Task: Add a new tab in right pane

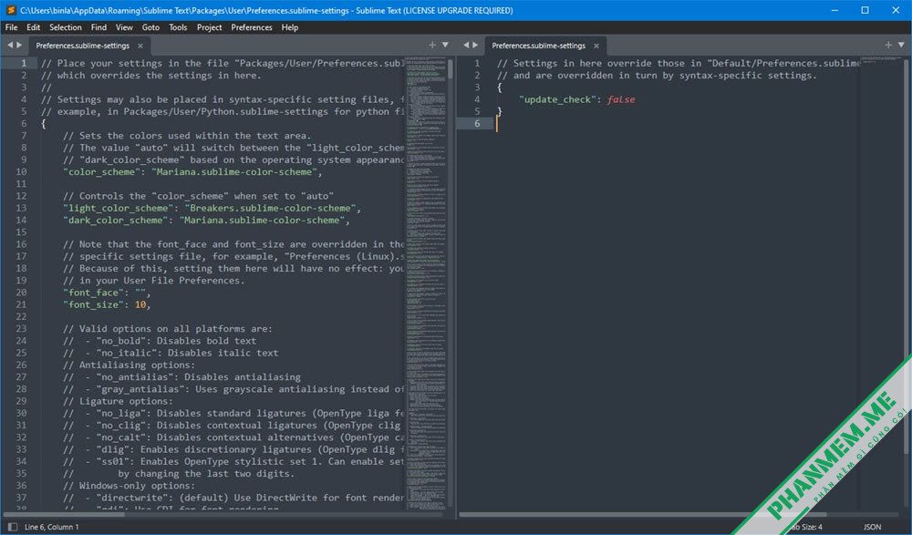Action: tap(888, 45)
